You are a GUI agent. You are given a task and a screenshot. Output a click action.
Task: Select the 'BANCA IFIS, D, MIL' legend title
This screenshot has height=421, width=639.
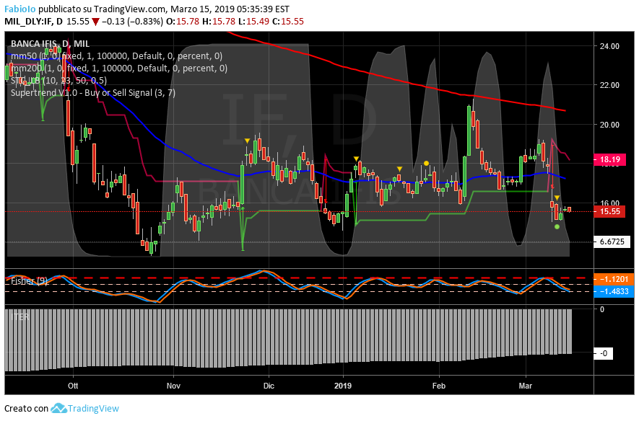coord(50,43)
